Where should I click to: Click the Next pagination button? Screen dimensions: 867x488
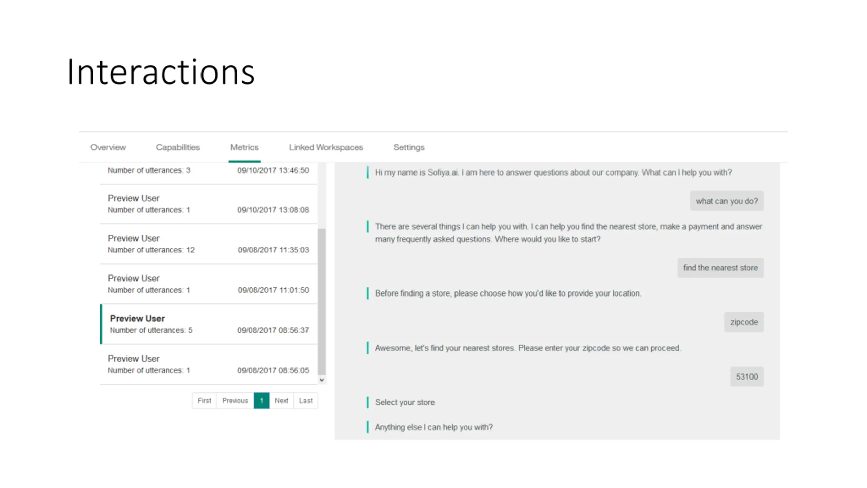coord(281,401)
